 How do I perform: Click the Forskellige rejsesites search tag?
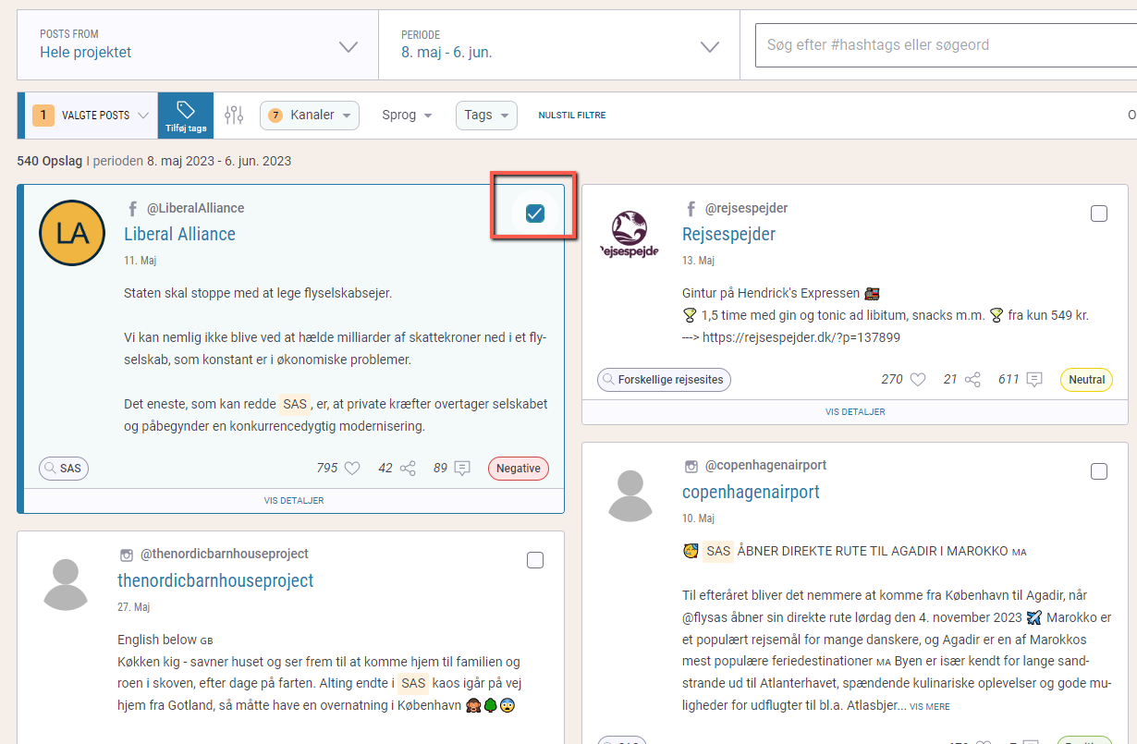[x=665, y=380]
